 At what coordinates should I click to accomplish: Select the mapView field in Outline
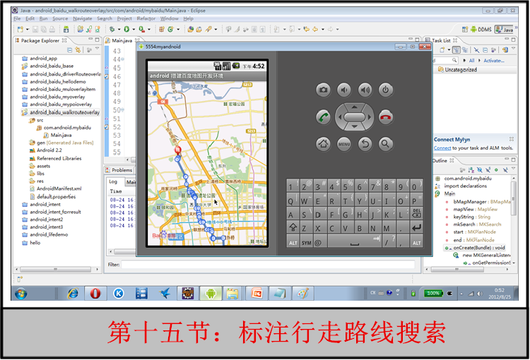476,210
